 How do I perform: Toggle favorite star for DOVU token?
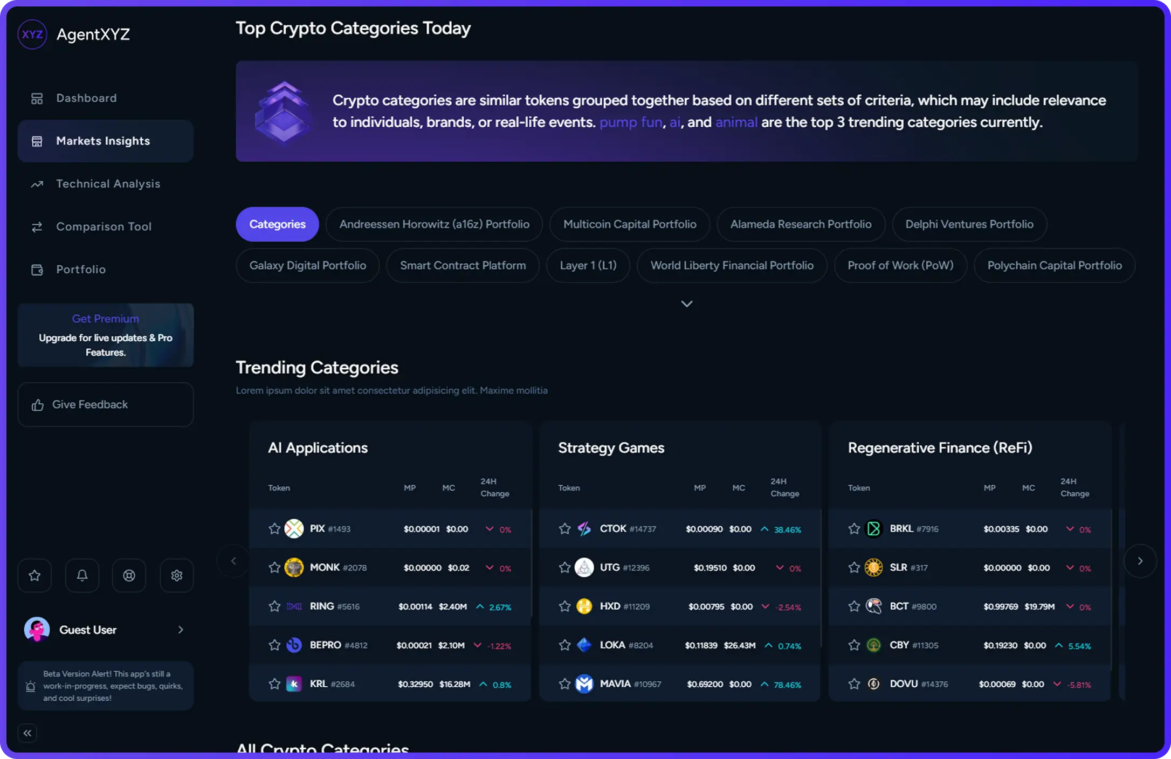(854, 684)
